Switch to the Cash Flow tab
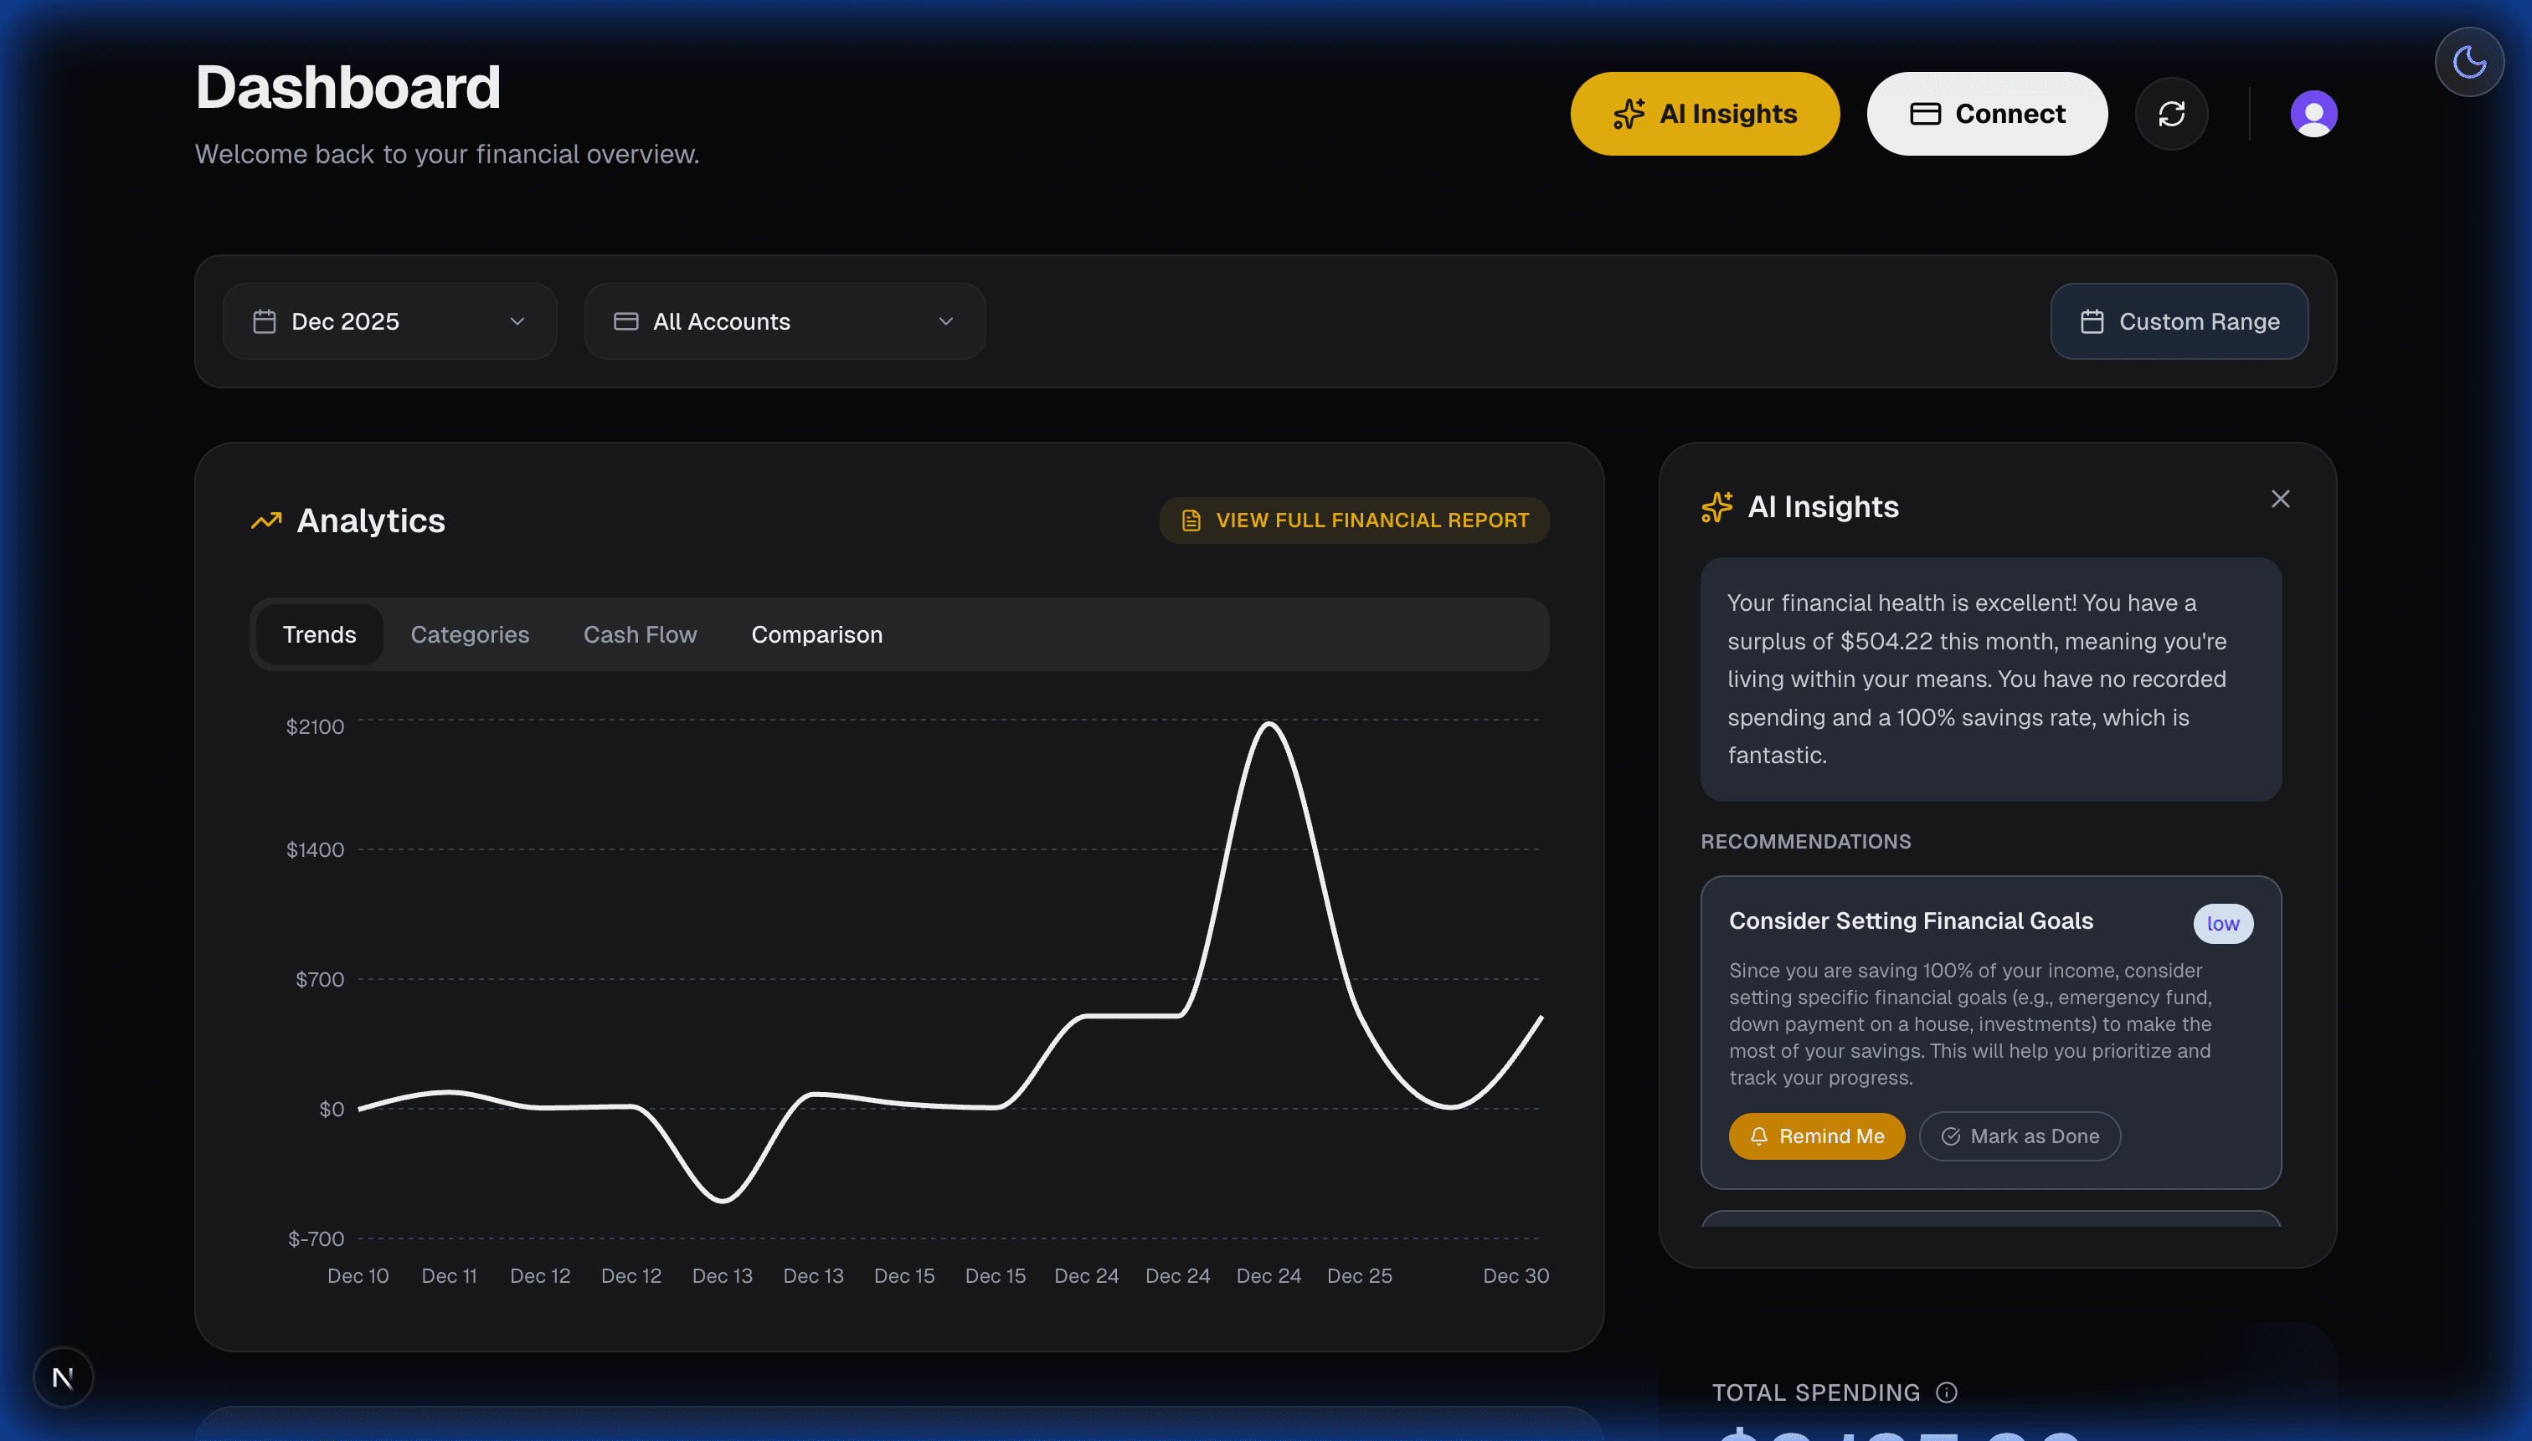 point(640,634)
